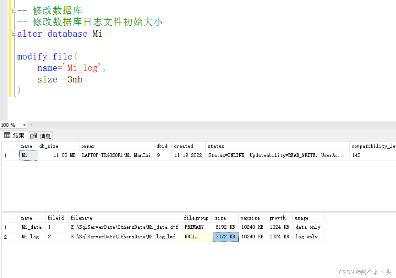Click the horizontal scrollbar left arrow
The image size is (396, 278).
coord(31,125)
